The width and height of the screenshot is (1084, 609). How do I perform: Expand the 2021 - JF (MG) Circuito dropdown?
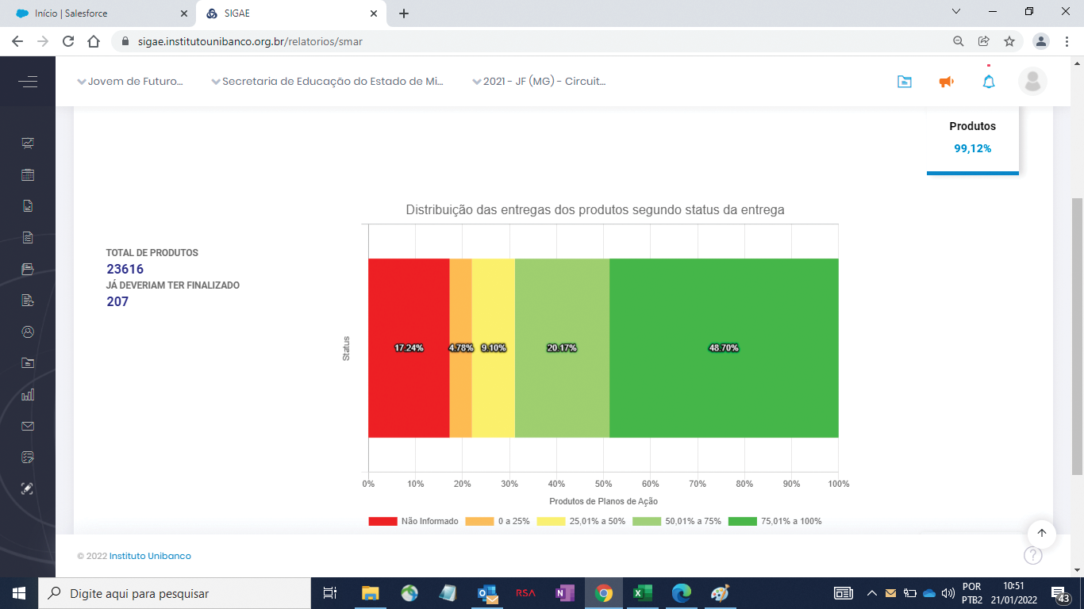point(539,81)
